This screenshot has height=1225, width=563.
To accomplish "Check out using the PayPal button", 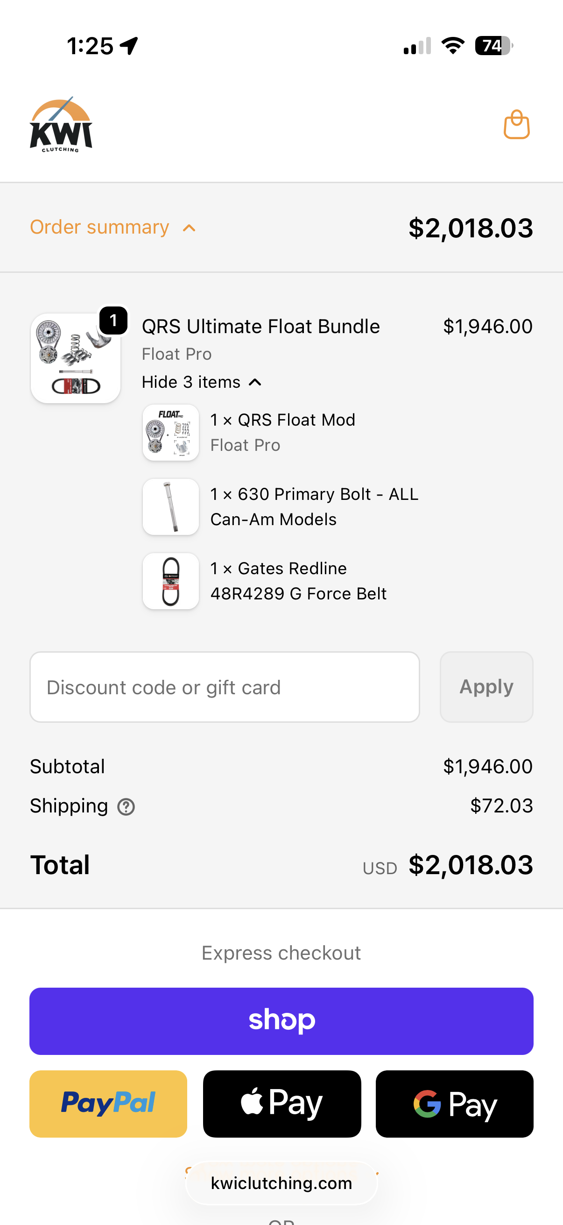I will point(108,1103).
